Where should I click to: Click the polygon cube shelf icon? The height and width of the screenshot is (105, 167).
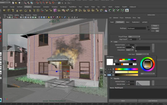[9, 10]
